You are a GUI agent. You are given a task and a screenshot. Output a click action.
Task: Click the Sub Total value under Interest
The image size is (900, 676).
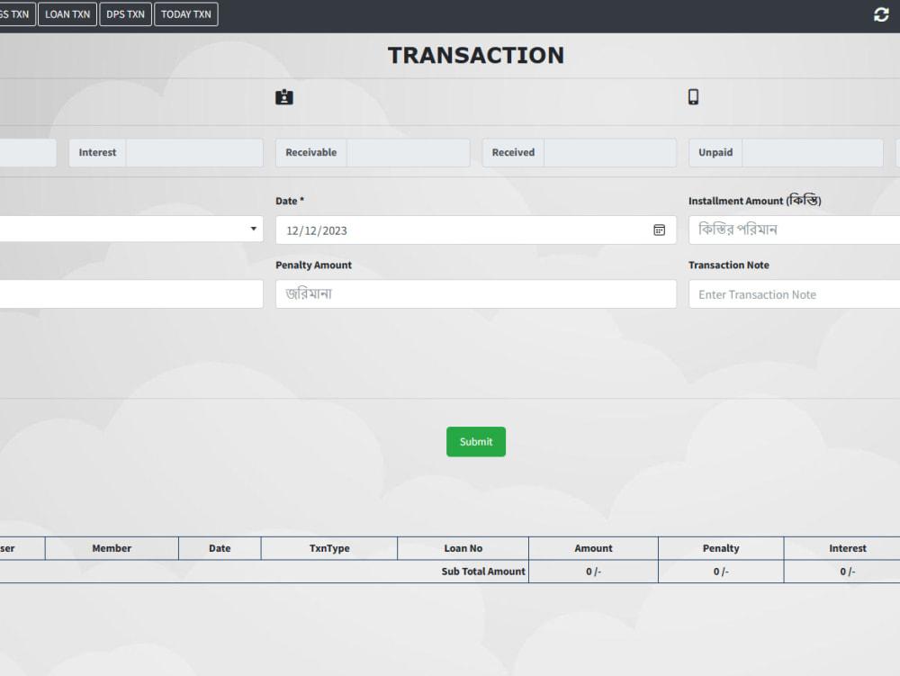(x=847, y=572)
